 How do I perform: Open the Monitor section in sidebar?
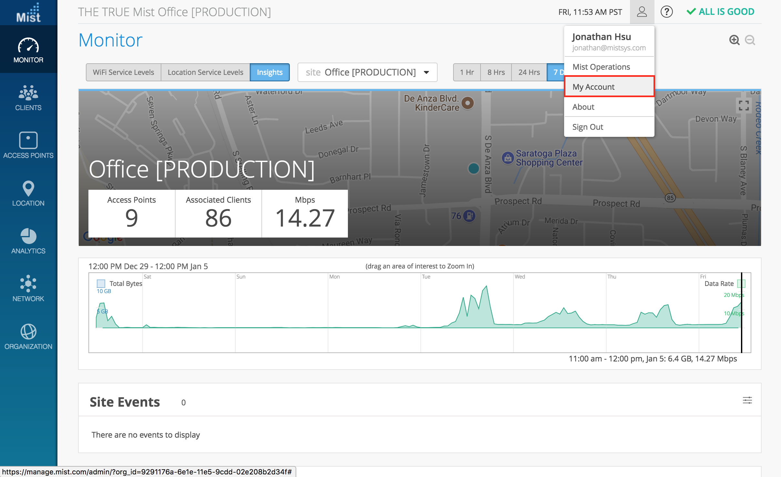[x=28, y=49]
